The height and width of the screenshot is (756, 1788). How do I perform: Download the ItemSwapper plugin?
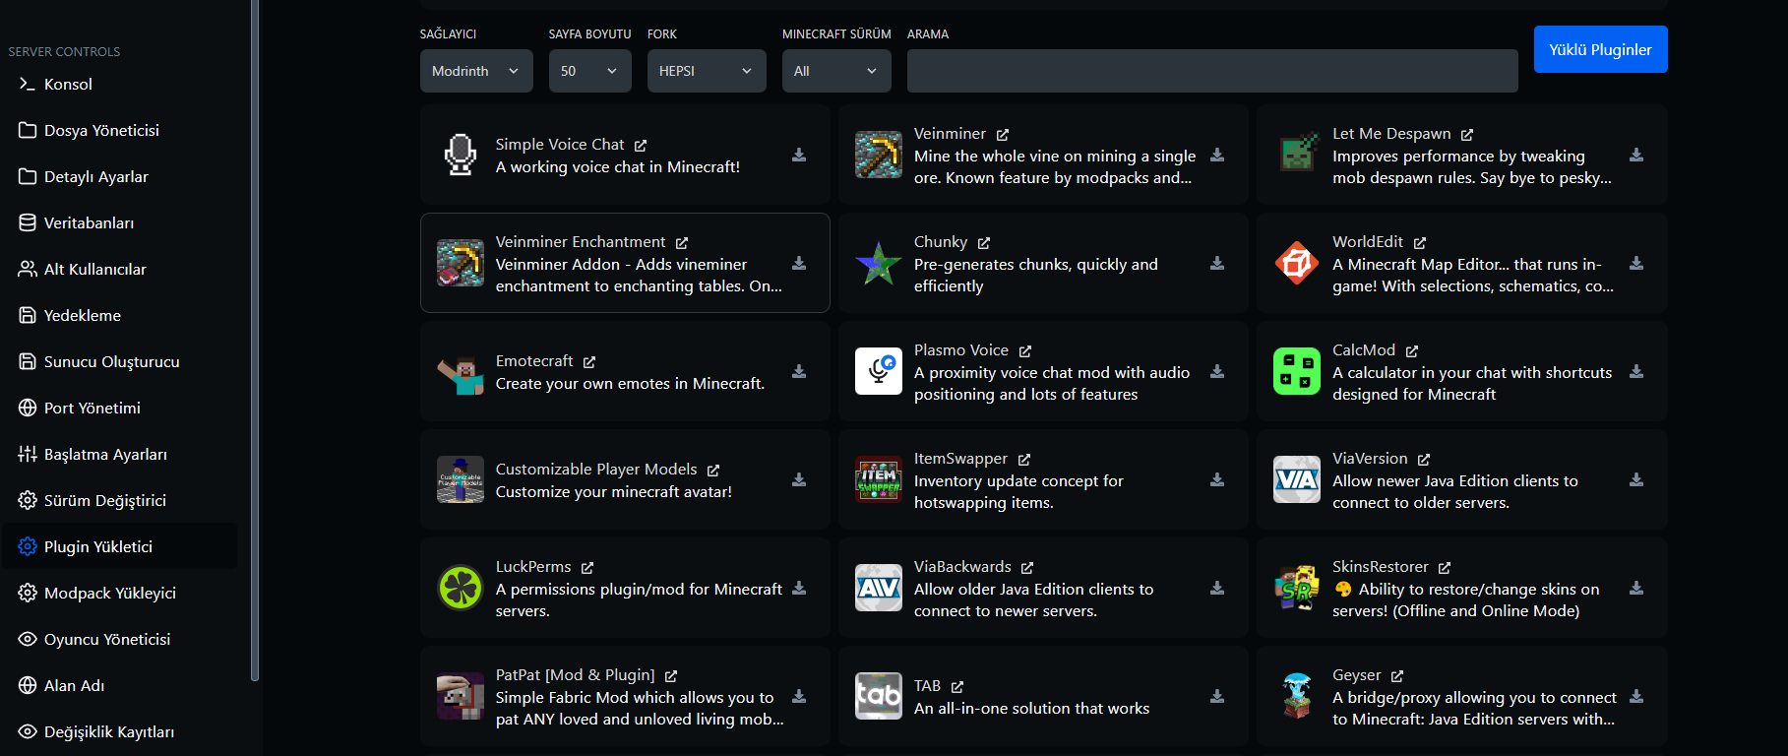coord(1217,479)
